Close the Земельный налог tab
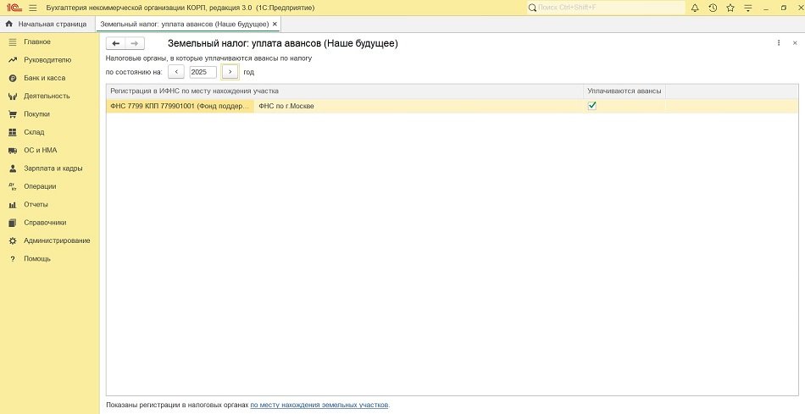The width and height of the screenshot is (805, 414). coord(275,24)
